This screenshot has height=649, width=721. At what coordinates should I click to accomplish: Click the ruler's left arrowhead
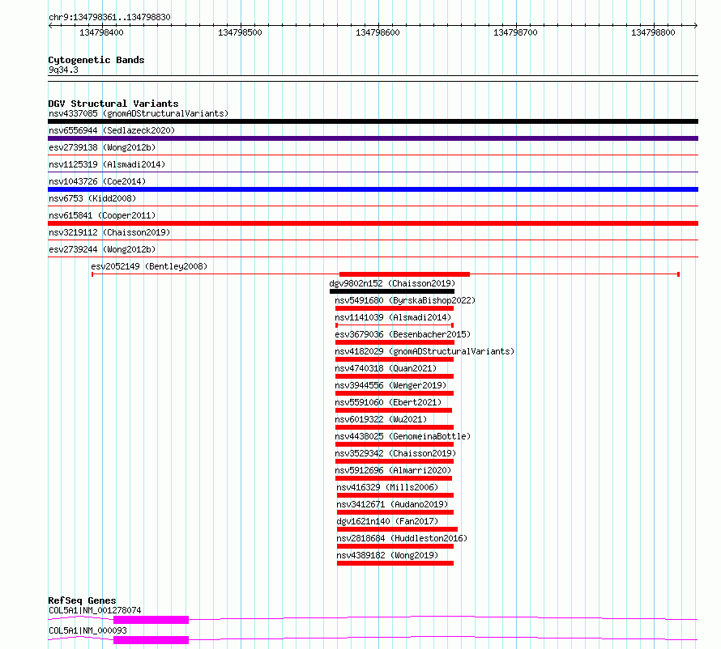point(50,25)
